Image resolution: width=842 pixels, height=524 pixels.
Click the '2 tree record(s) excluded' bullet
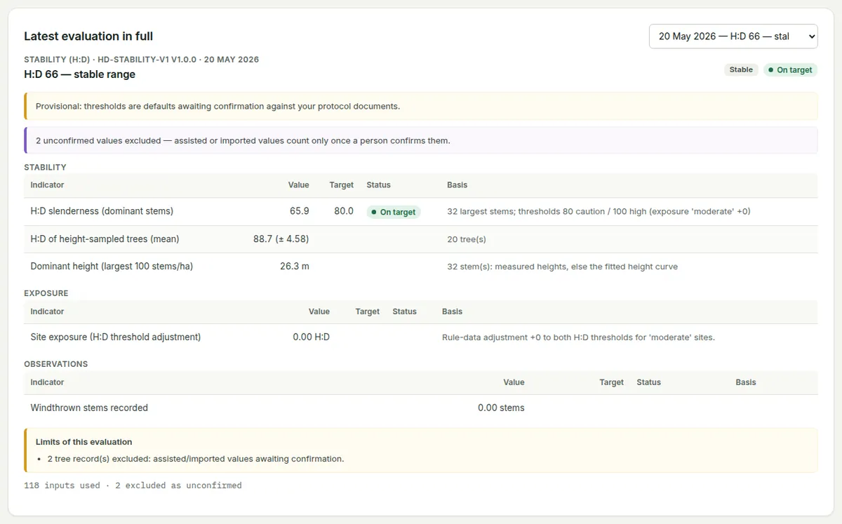196,459
